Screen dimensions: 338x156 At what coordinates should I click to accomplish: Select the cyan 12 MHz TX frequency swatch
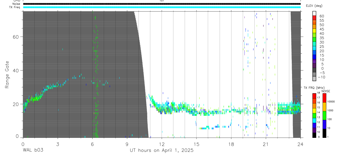(314, 121)
